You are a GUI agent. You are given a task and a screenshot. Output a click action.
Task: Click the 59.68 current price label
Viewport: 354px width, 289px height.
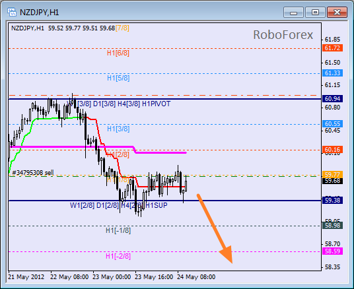coord(333,181)
